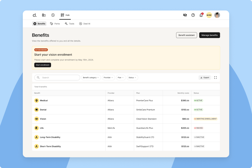252x168 pixels.
Task: Open the organization building icon
Action: pos(44,15)
